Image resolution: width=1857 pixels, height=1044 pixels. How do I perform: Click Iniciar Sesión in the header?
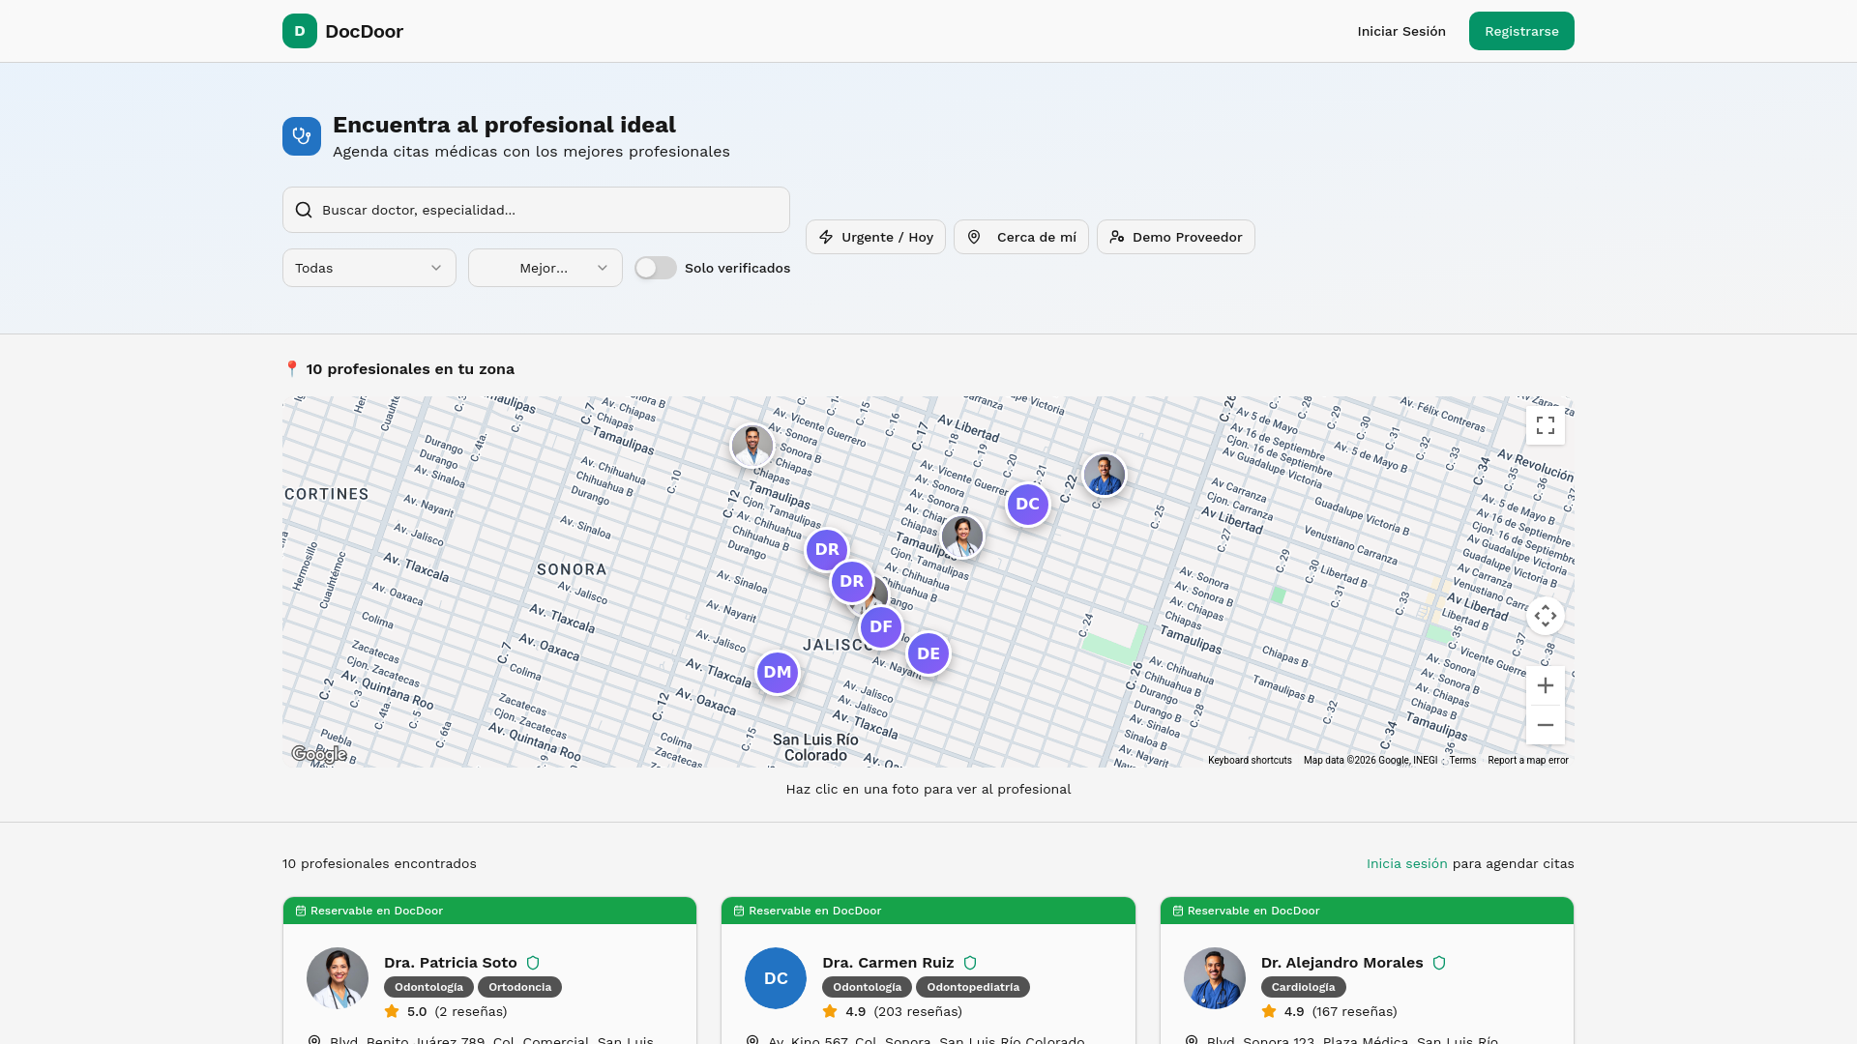(x=1401, y=31)
